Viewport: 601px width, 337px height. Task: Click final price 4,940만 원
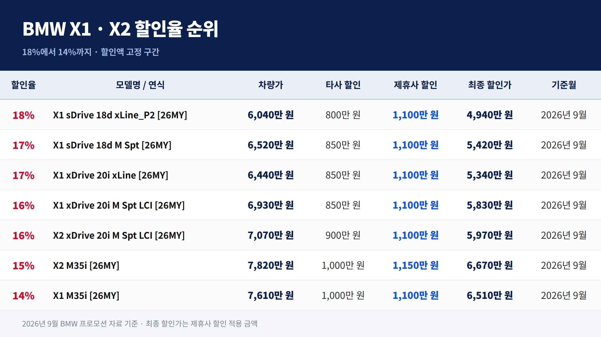click(x=490, y=115)
